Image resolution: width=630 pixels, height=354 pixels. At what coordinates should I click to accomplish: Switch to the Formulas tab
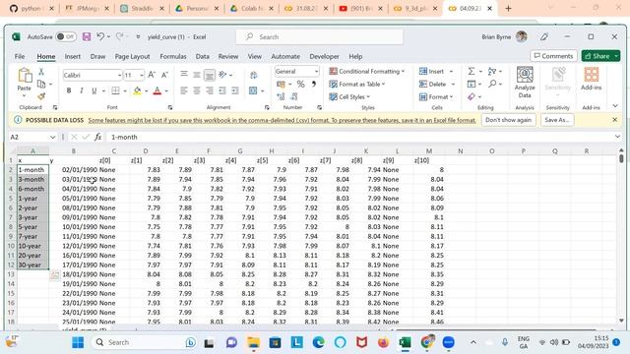(x=173, y=57)
